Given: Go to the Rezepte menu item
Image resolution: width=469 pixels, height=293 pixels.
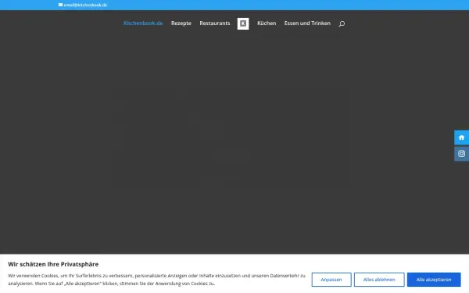Looking at the screenshot, I should click(181, 23).
